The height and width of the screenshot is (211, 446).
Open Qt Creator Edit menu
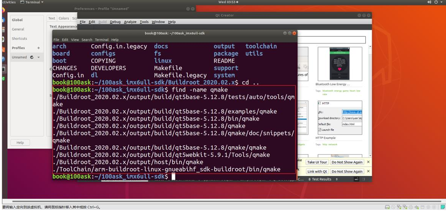pyautogui.click(x=92, y=22)
